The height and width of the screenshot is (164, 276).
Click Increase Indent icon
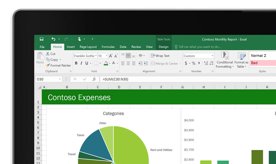[x=146, y=63]
